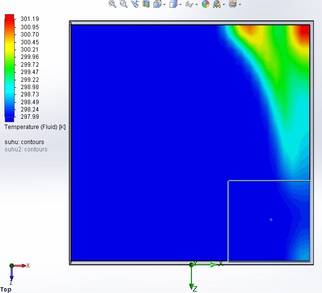The image size is (322, 293).
Task: Click the View Settings monitor icon
Action: pyautogui.click(x=233, y=4)
